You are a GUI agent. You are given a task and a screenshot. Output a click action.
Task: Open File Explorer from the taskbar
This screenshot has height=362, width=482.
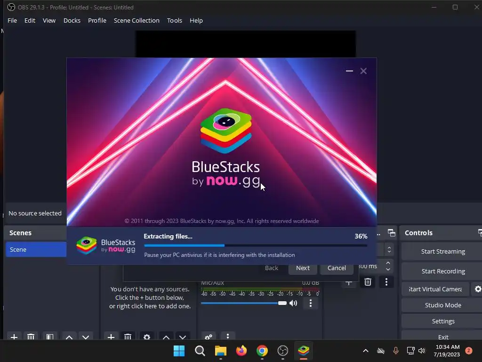pos(220,351)
